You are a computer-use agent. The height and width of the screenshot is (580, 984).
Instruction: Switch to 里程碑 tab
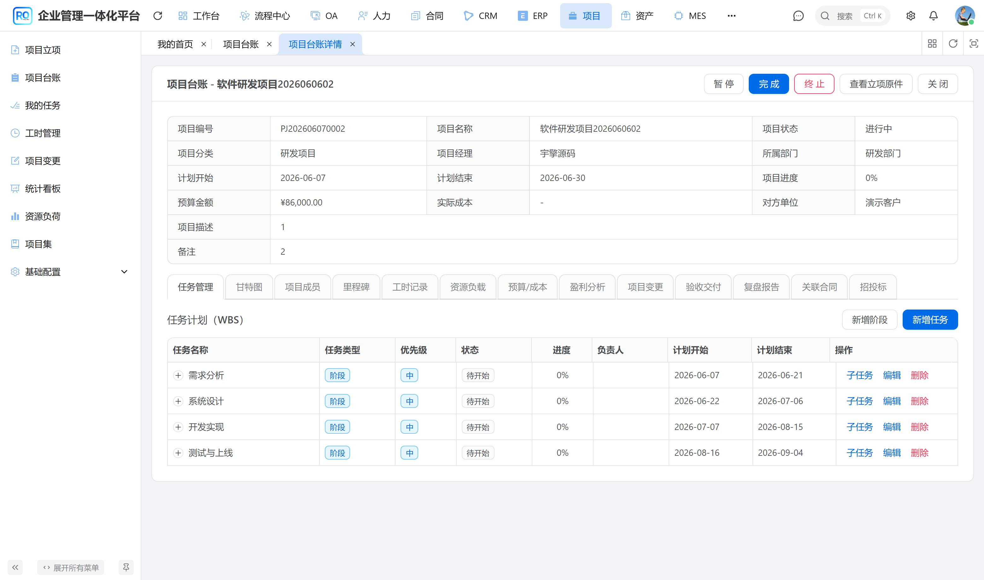click(356, 287)
